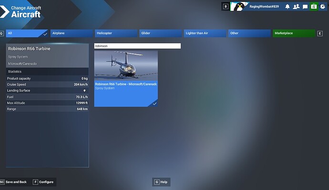Click the Statistics section header
The width and height of the screenshot is (329, 190).
pyautogui.click(x=47, y=71)
